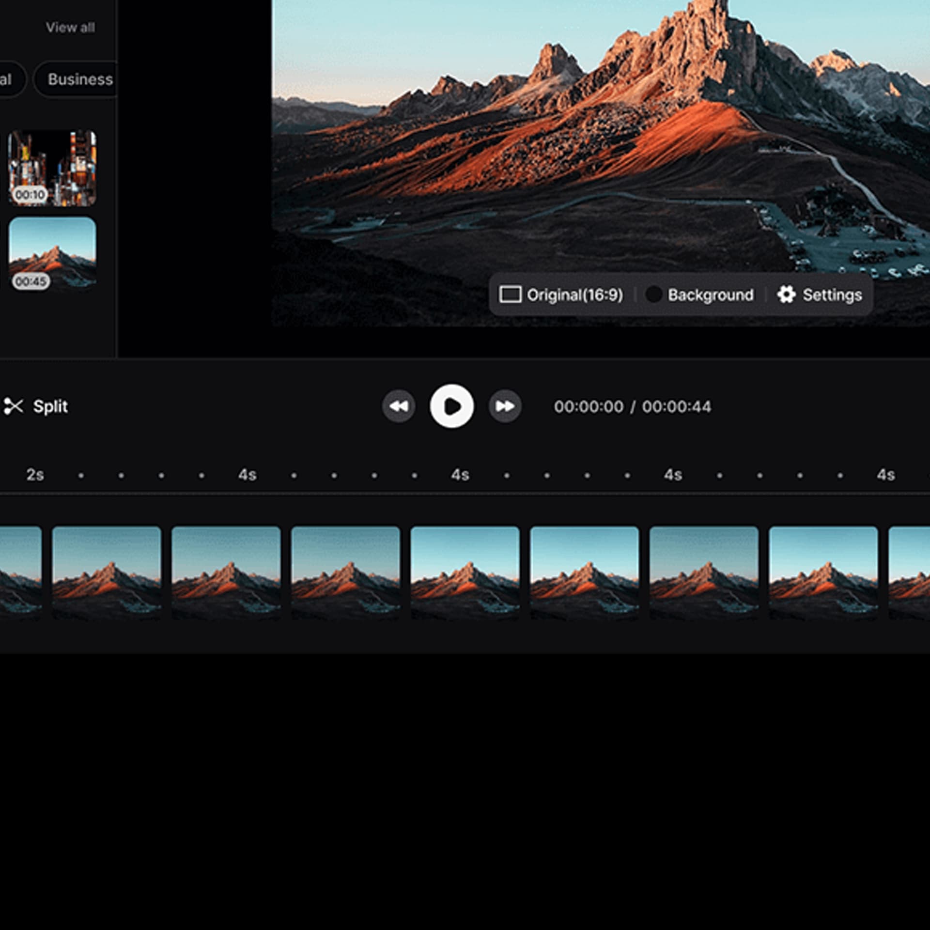Play the video

[452, 406]
